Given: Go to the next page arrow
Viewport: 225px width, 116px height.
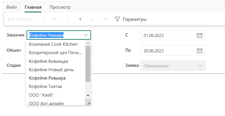Looking at the screenshot, I should (92, 19).
